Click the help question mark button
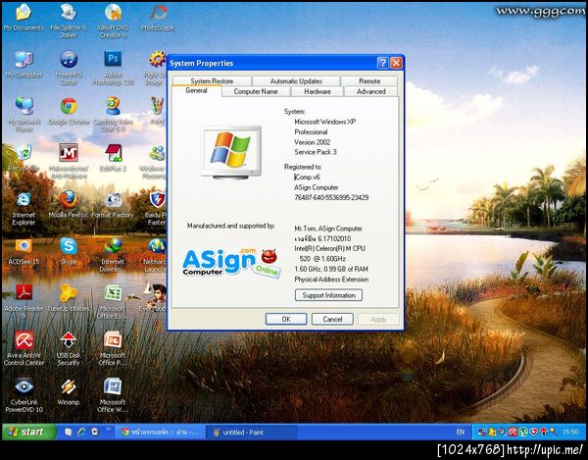Image resolution: width=588 pixels, height=460 pixels. tap(382, 63)
